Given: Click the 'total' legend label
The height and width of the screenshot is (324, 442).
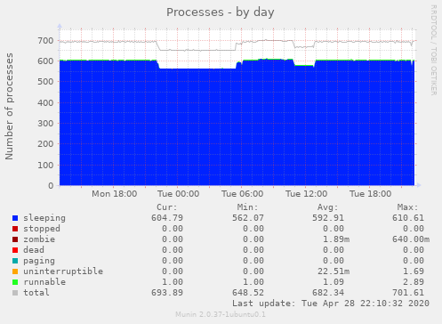Looking at the screenshot, I should [x=36, y=293].
